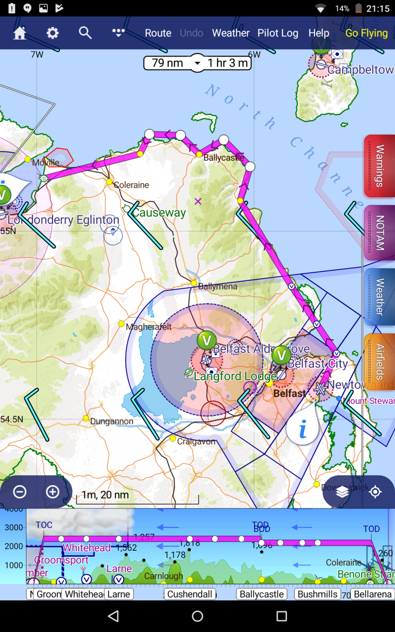Open the Help menu
This screenshot has width=395, height=632.
(x=319, y=33)
